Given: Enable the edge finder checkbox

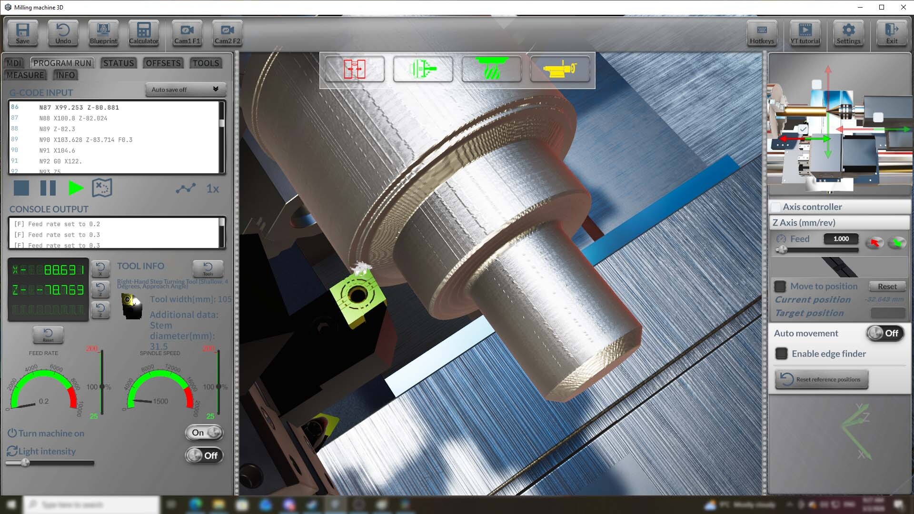Looking at the screenshot, I should click(x=781, y=354).
